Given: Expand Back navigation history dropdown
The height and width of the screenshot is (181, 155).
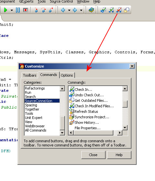Looking at the screenshot, I should click(69, 10).
